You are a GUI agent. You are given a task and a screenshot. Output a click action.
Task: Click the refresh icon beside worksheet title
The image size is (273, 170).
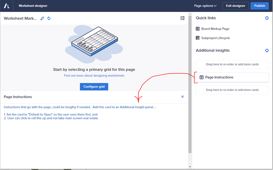[49, 18]
